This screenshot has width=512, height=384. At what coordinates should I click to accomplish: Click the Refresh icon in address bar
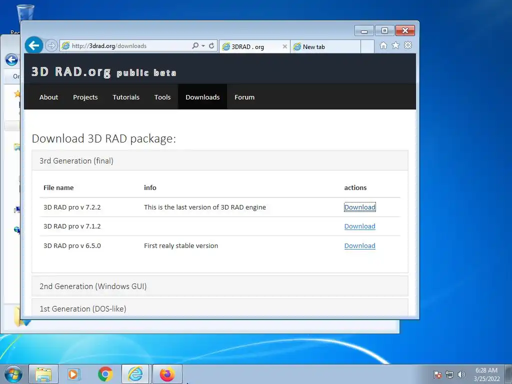coord(211,45)
